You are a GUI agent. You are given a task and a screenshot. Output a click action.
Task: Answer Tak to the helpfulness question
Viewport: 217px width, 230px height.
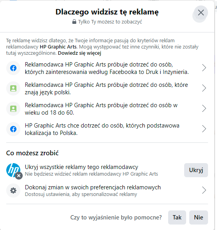tap(177, 217)
